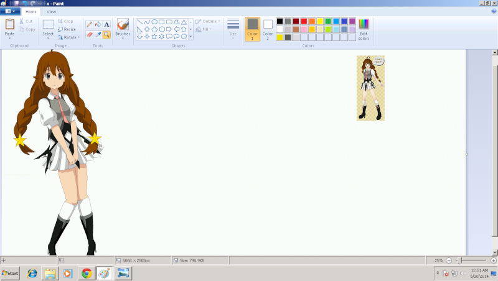498x281 pixels.
Task: Click the Windows Start button
Action: [10, 273]
